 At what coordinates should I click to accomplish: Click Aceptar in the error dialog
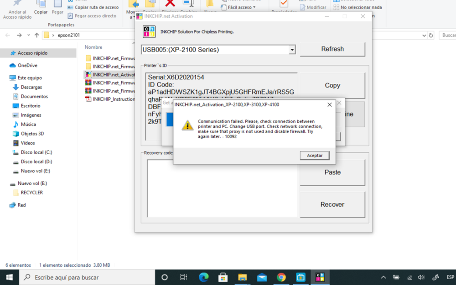click(315, 155)
